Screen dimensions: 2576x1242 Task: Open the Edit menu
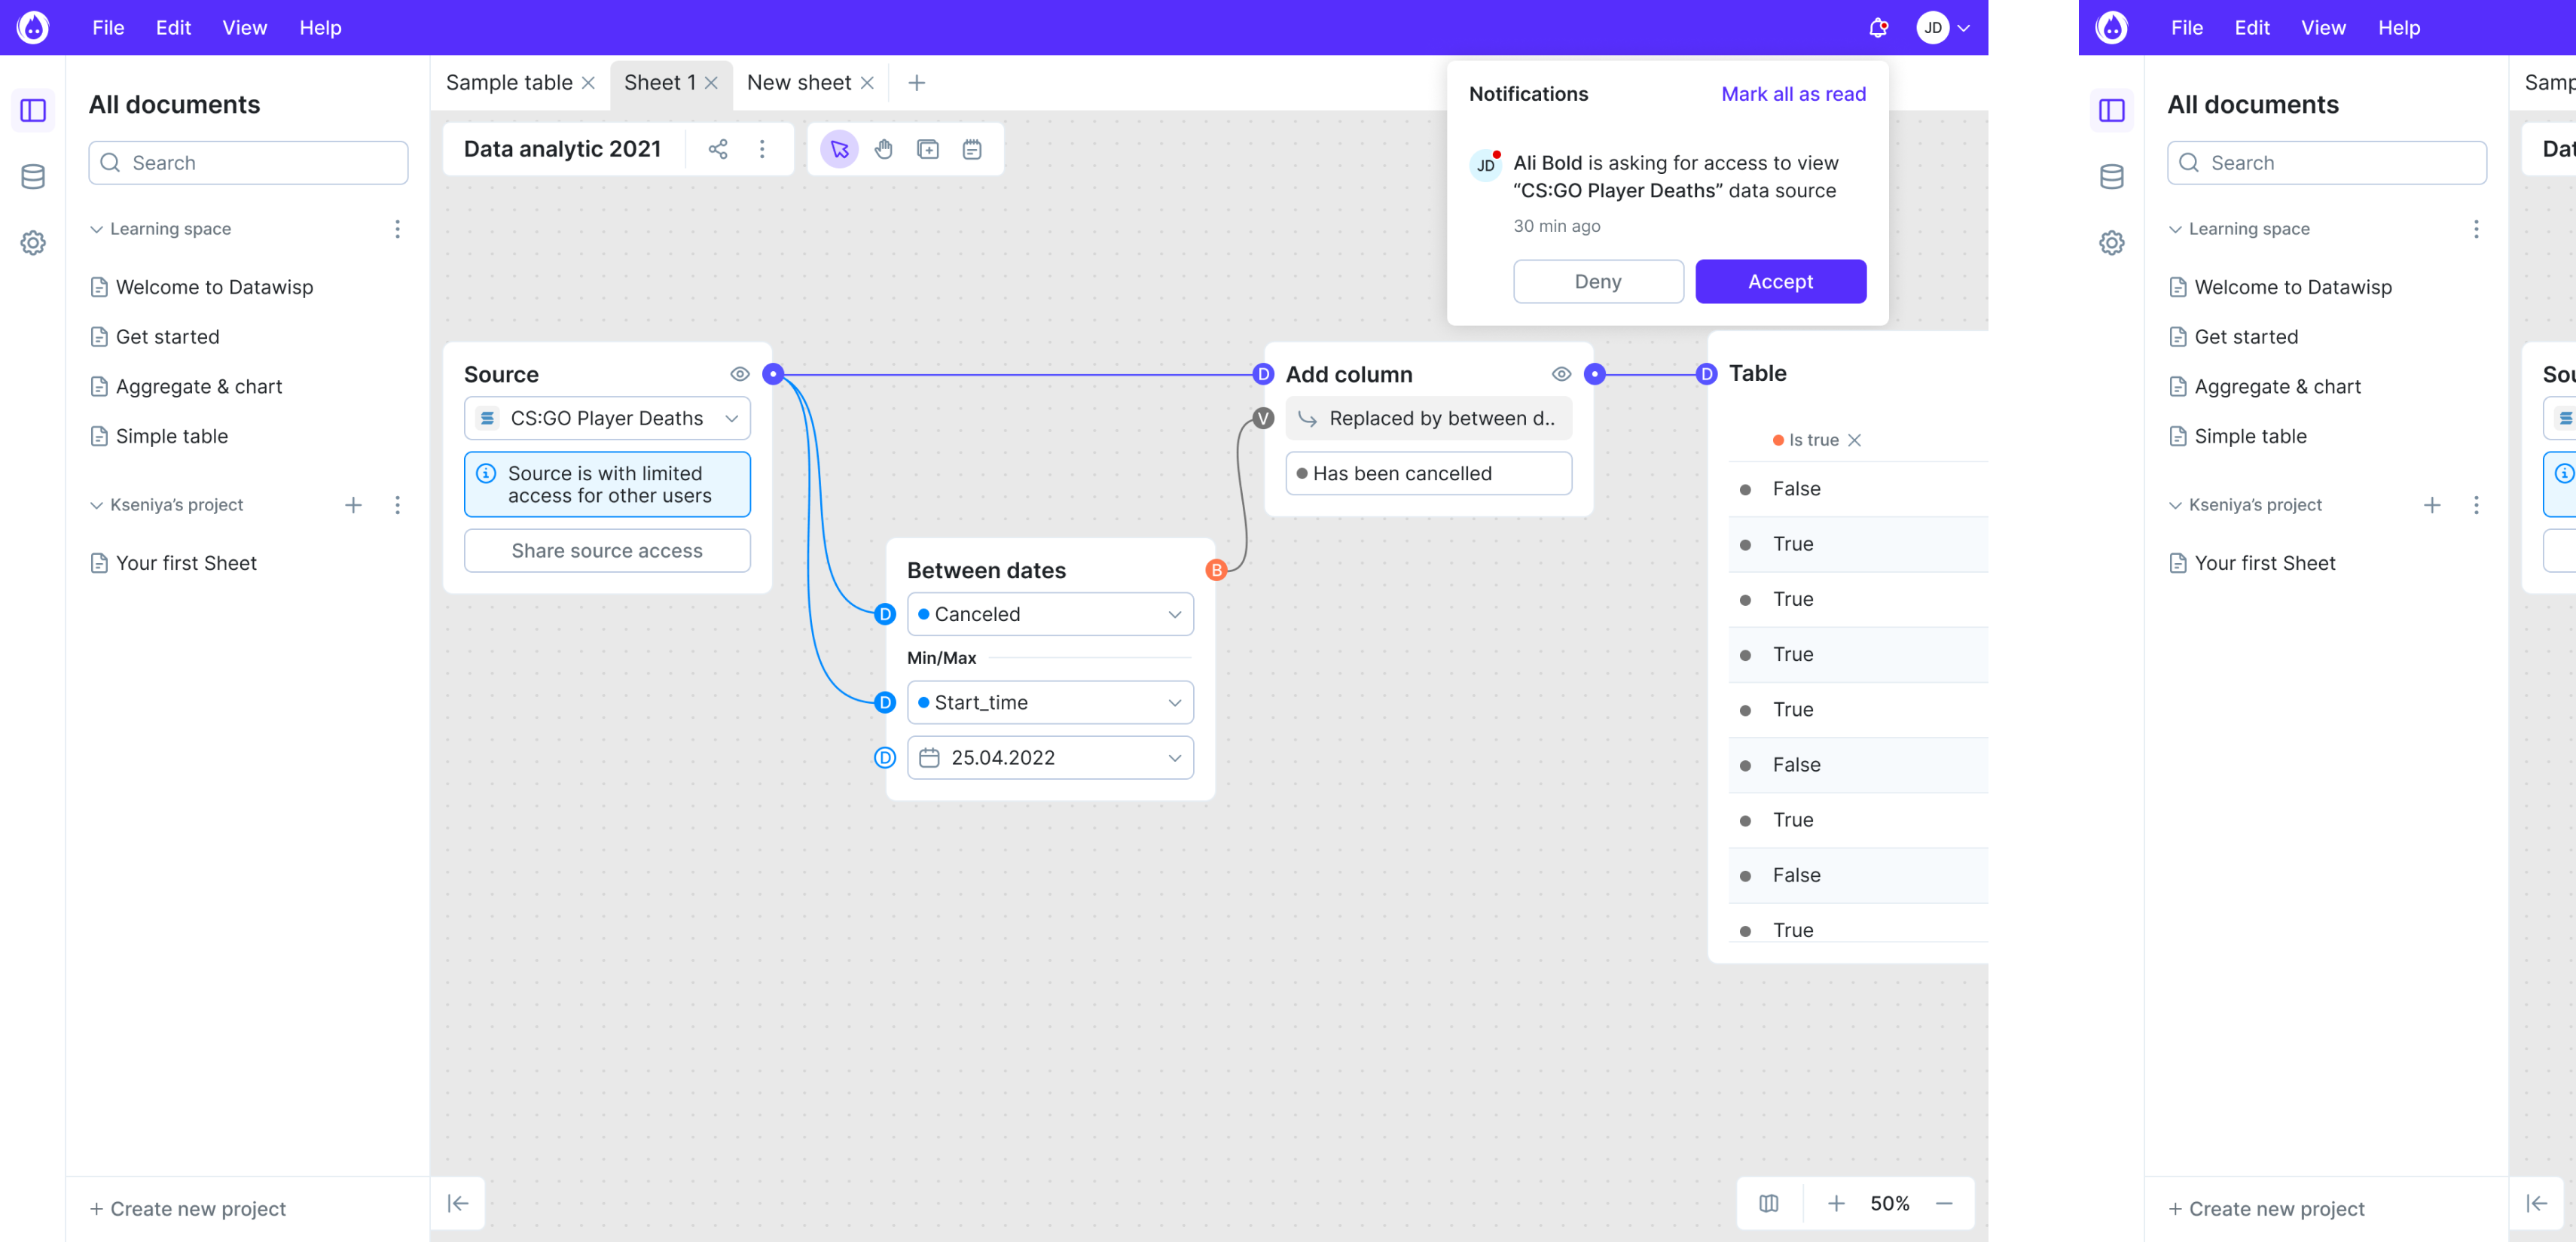point(173,28)
